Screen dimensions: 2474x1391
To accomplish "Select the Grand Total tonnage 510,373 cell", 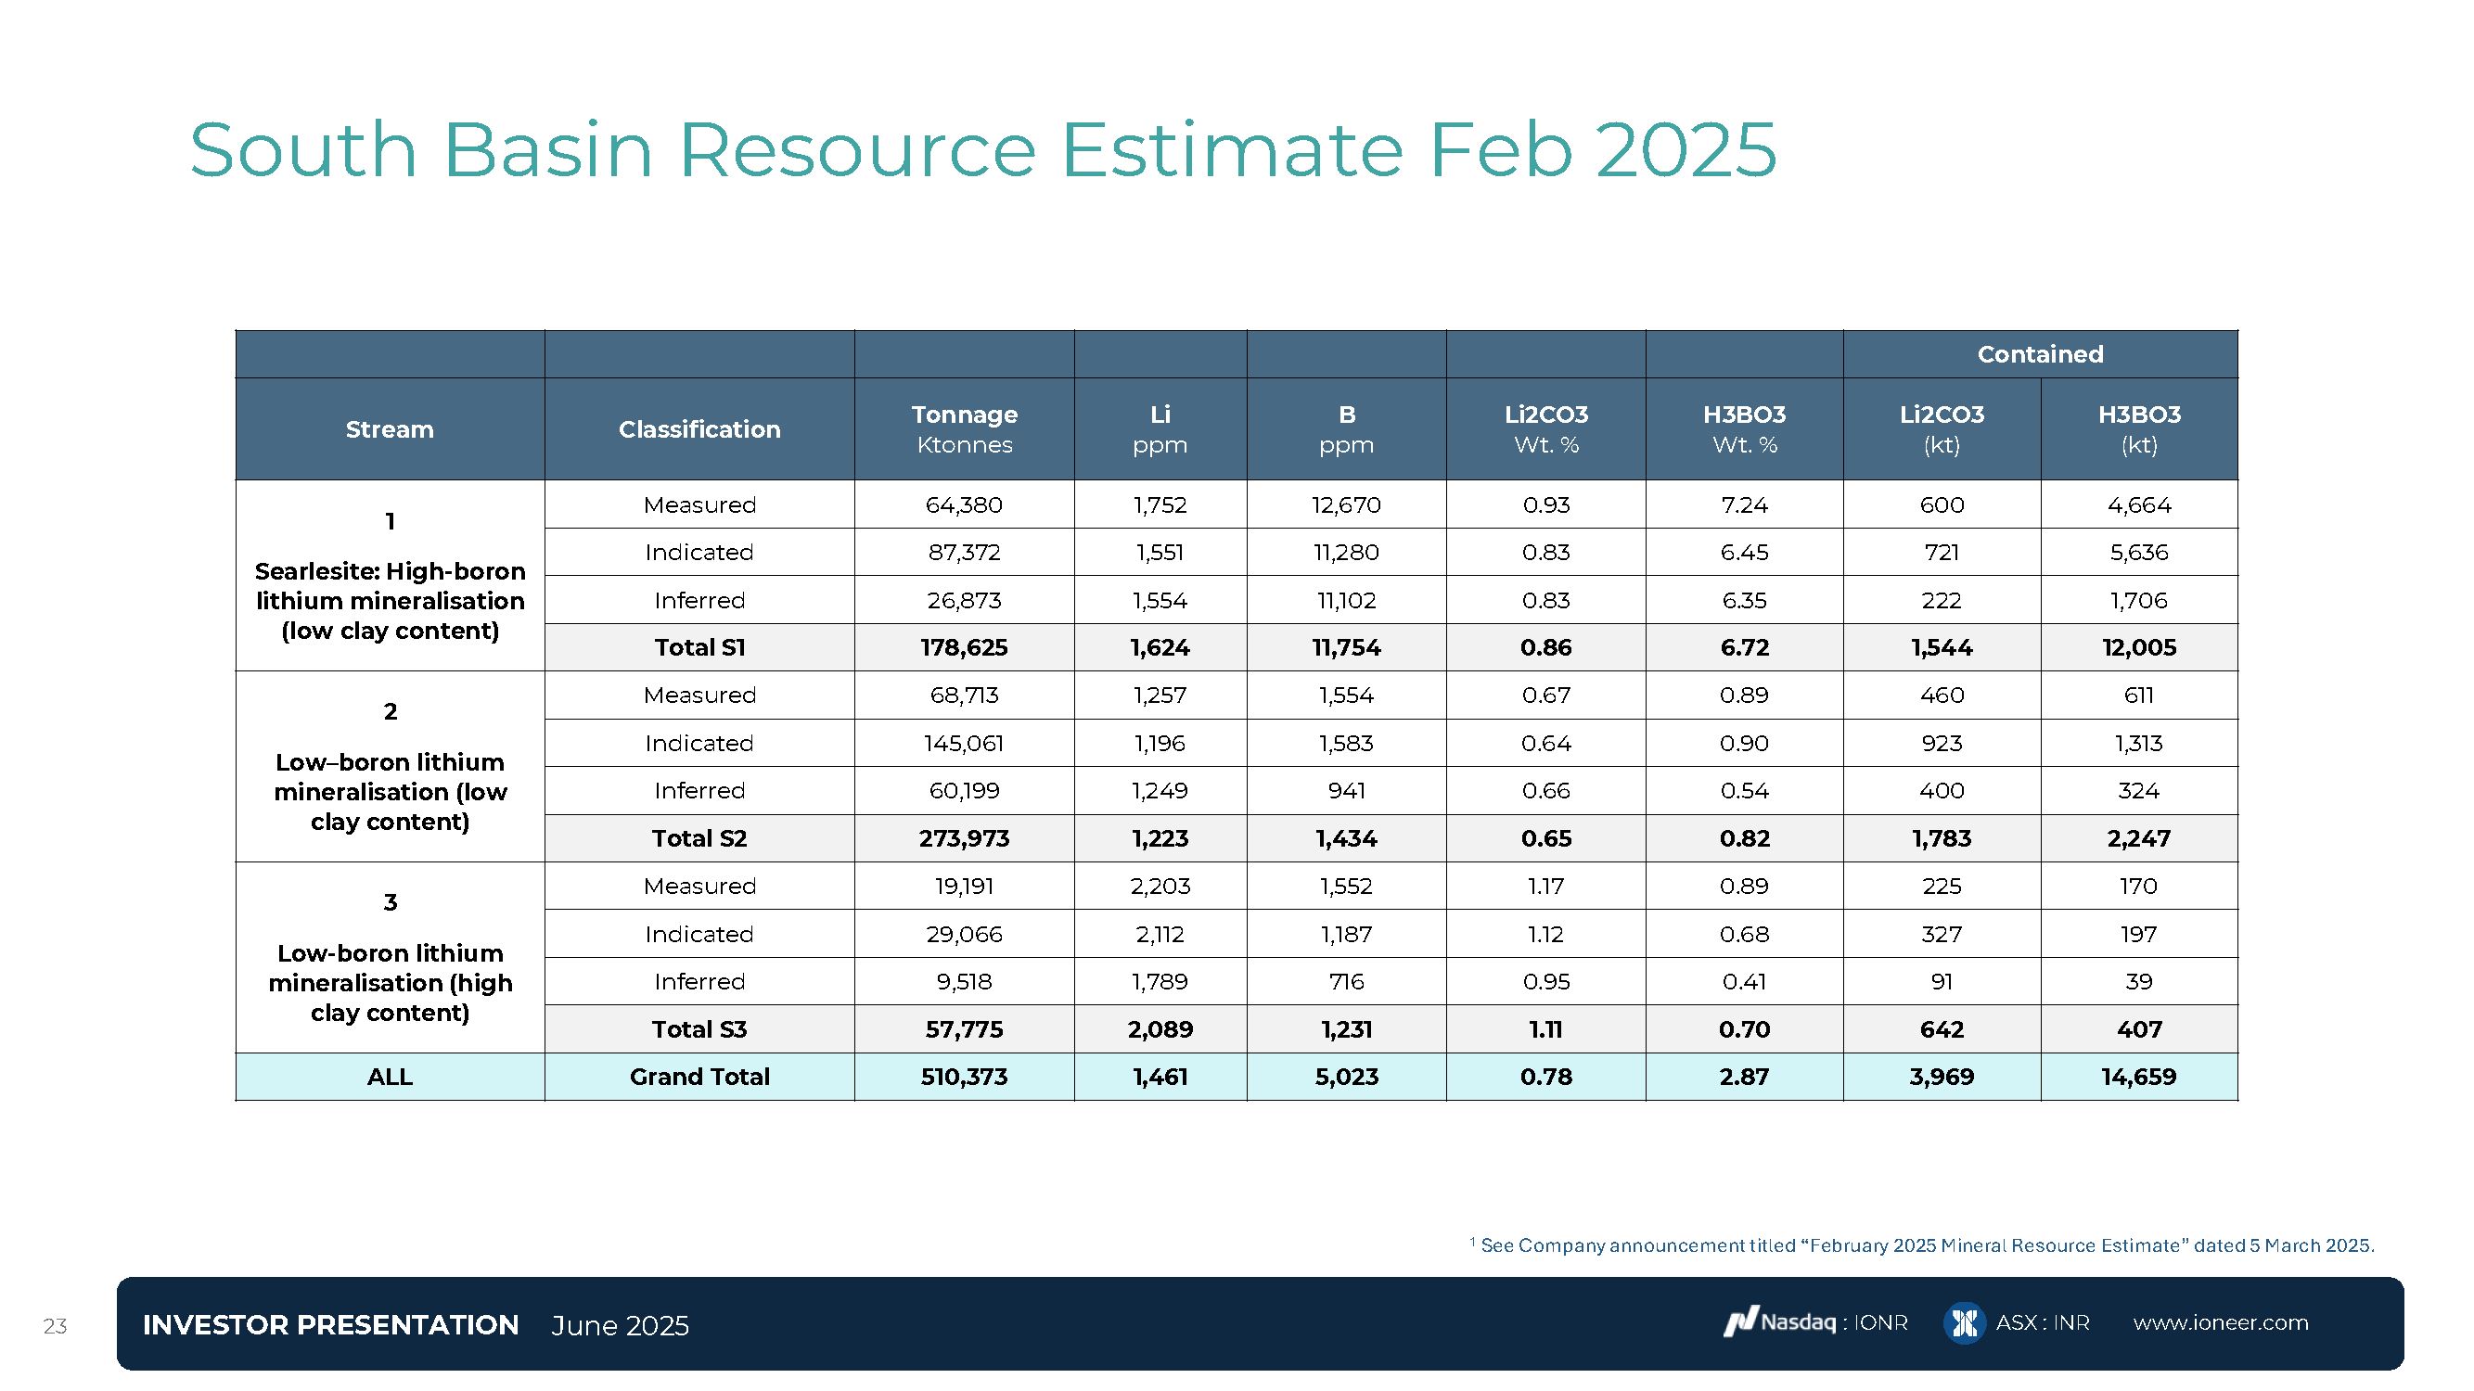I will pos(964,1076).
